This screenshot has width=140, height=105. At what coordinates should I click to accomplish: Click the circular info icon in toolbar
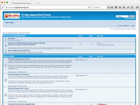click(x=132, y=7)
